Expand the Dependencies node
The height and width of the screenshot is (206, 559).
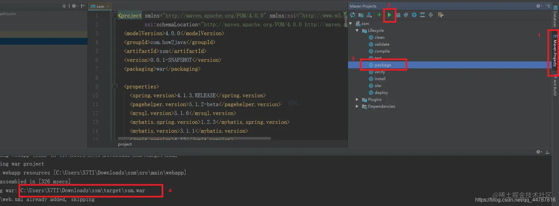[x=357, y=107]
